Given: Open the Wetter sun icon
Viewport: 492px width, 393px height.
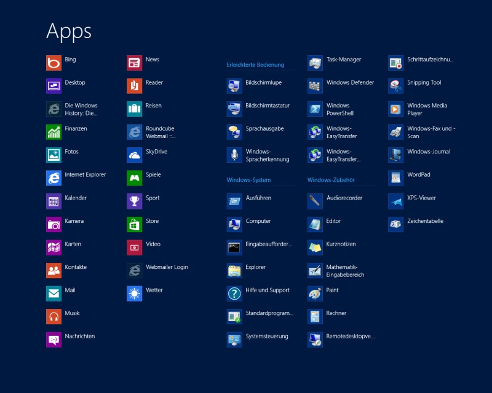Looking at the screenshot, I should tap(134, 294).
